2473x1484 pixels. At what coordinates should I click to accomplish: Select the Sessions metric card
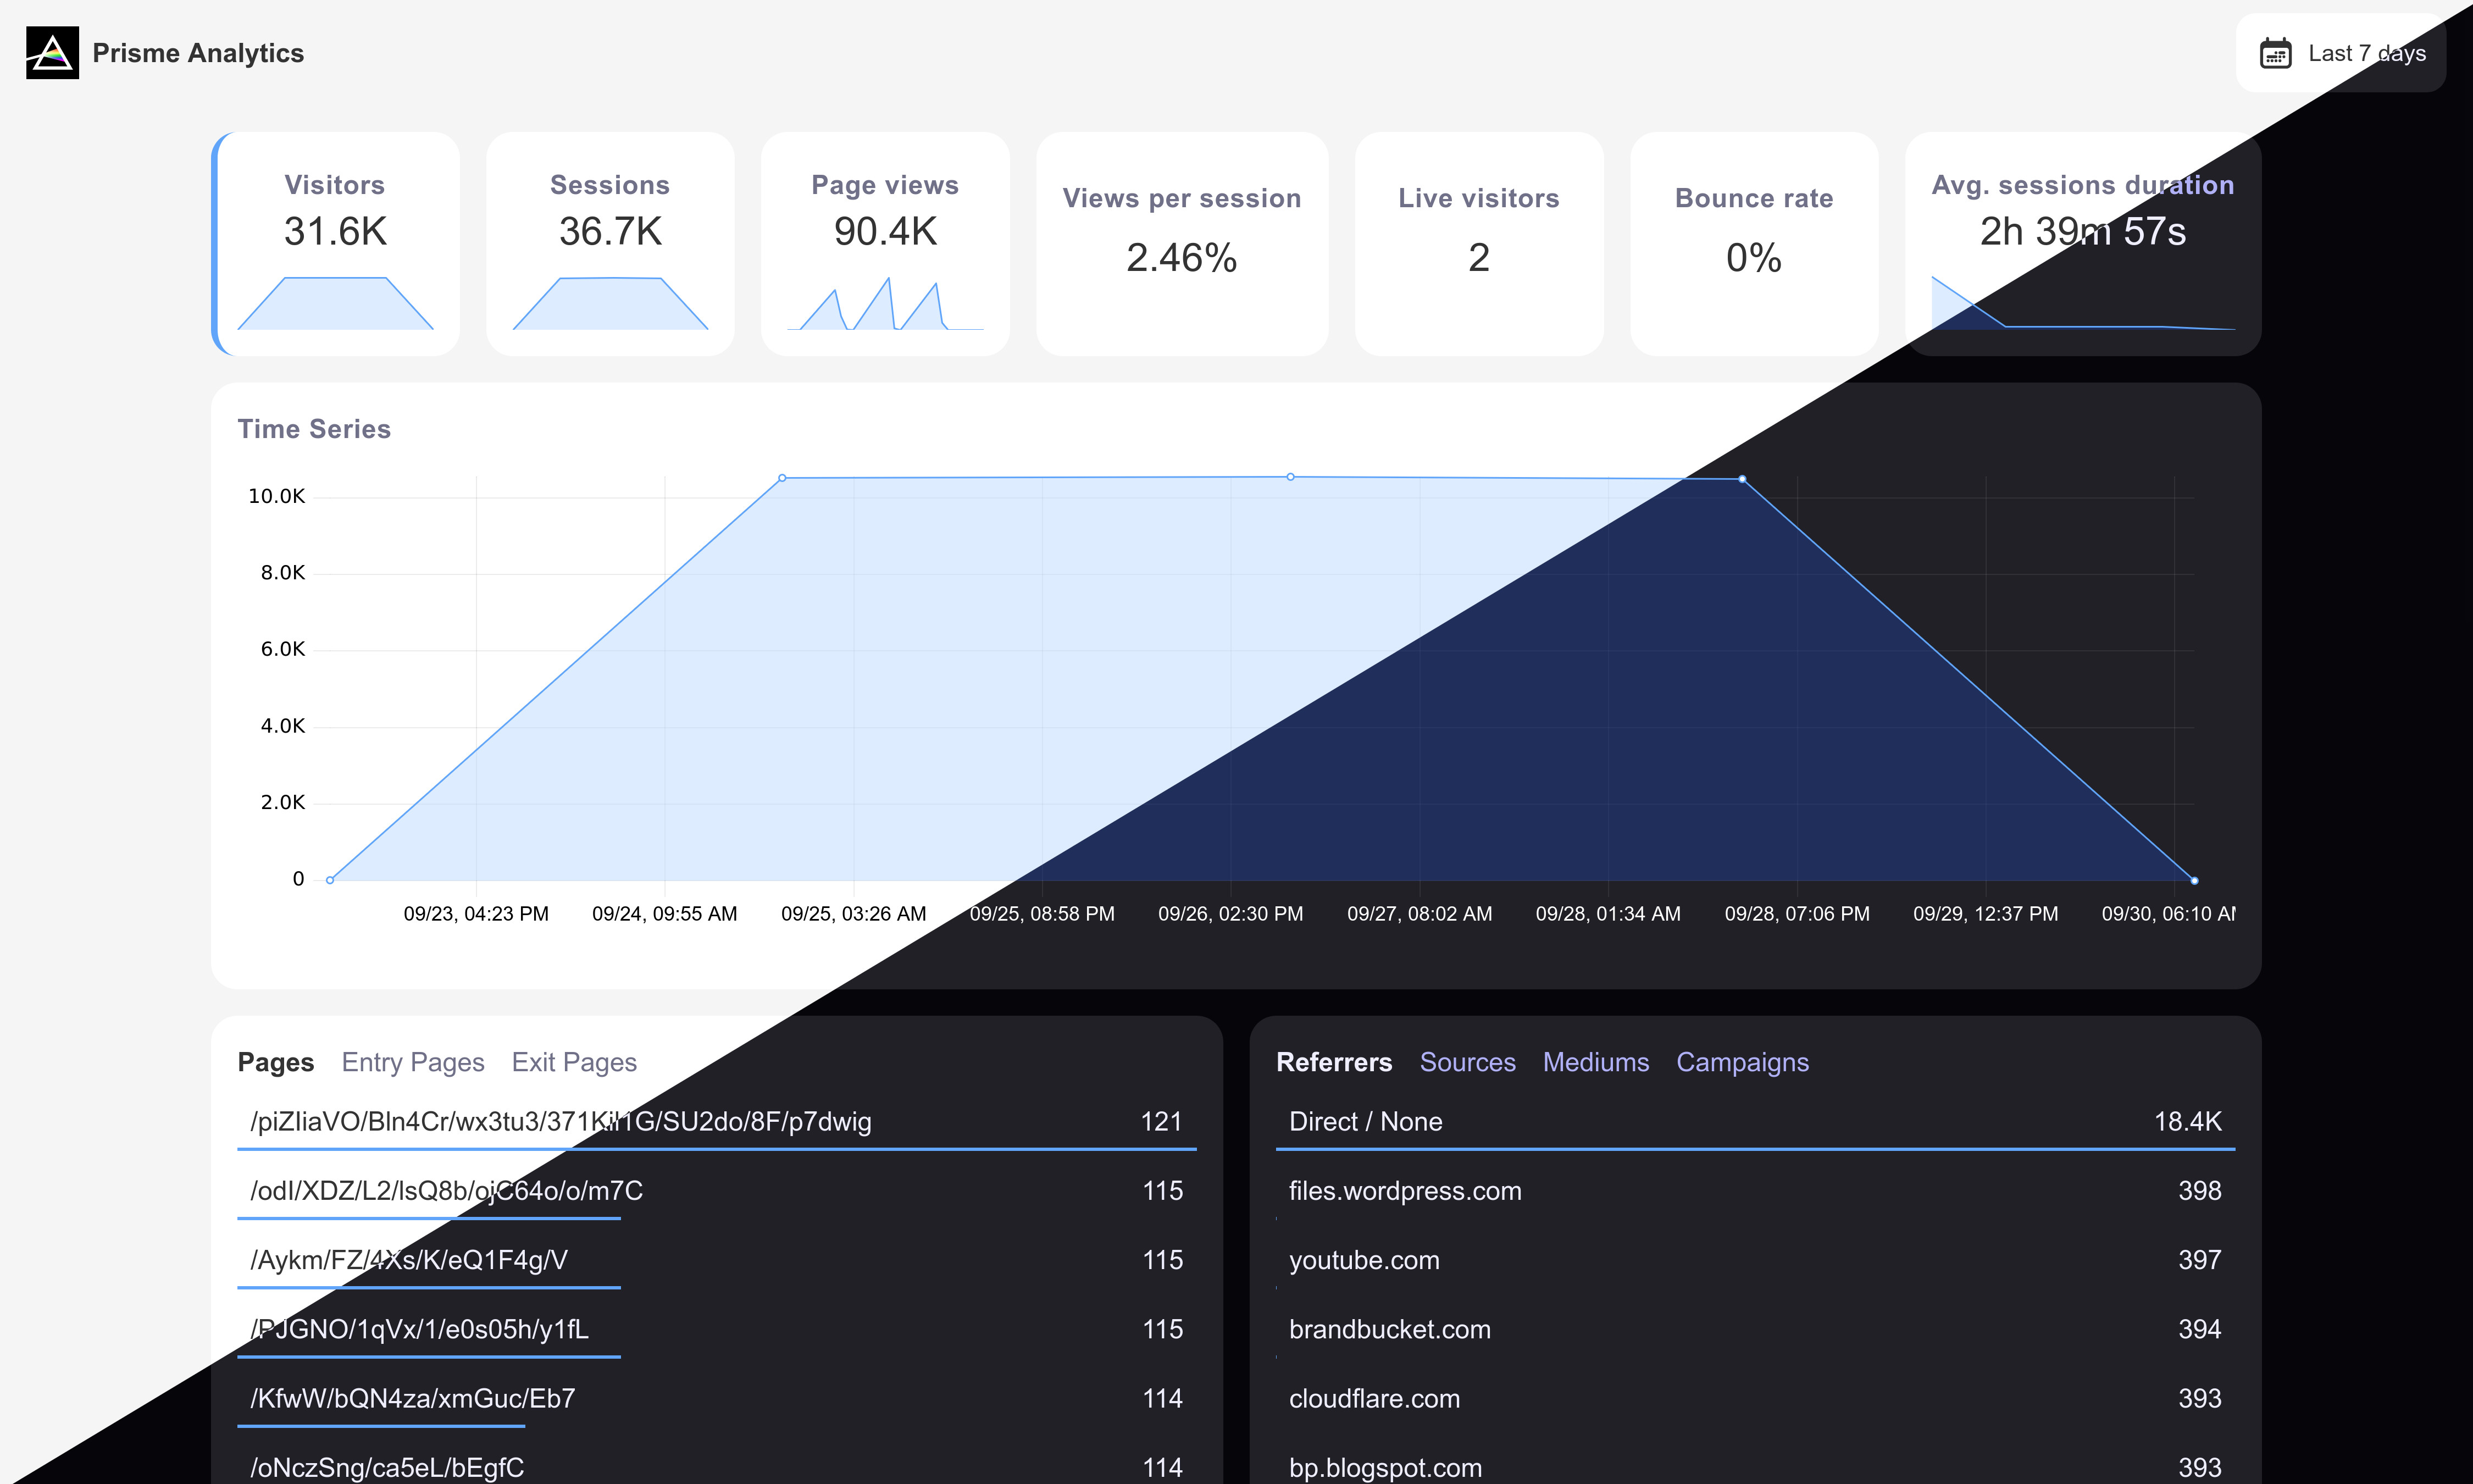point(610,243)
